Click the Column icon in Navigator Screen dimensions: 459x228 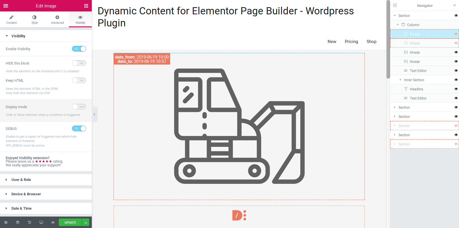(x=403, y=25)
